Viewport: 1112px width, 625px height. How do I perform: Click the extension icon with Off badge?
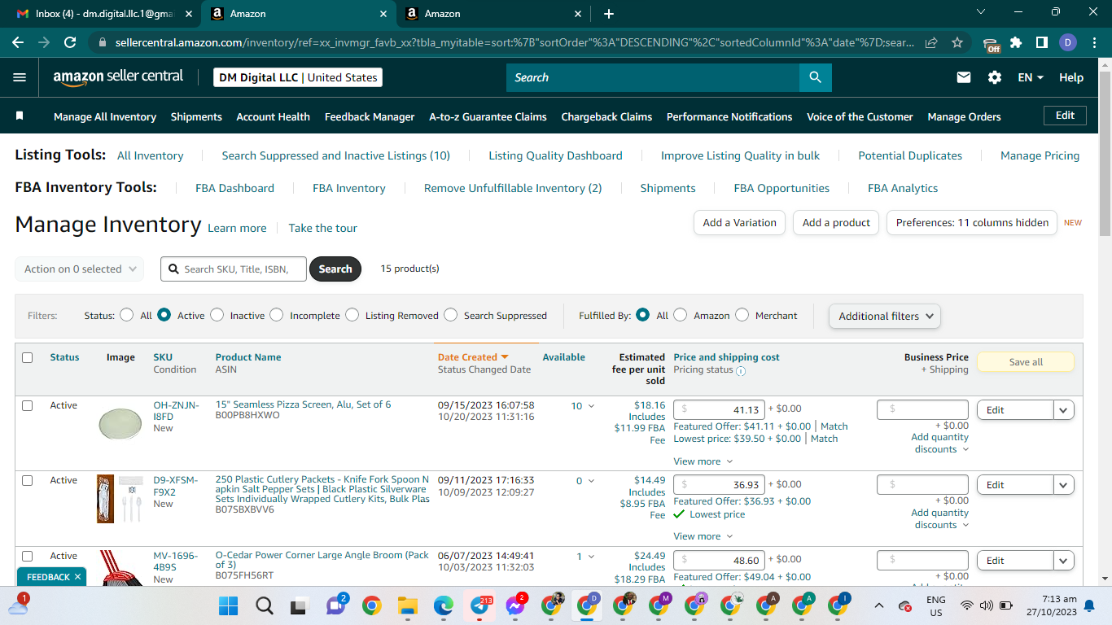[x=991, y=44]
